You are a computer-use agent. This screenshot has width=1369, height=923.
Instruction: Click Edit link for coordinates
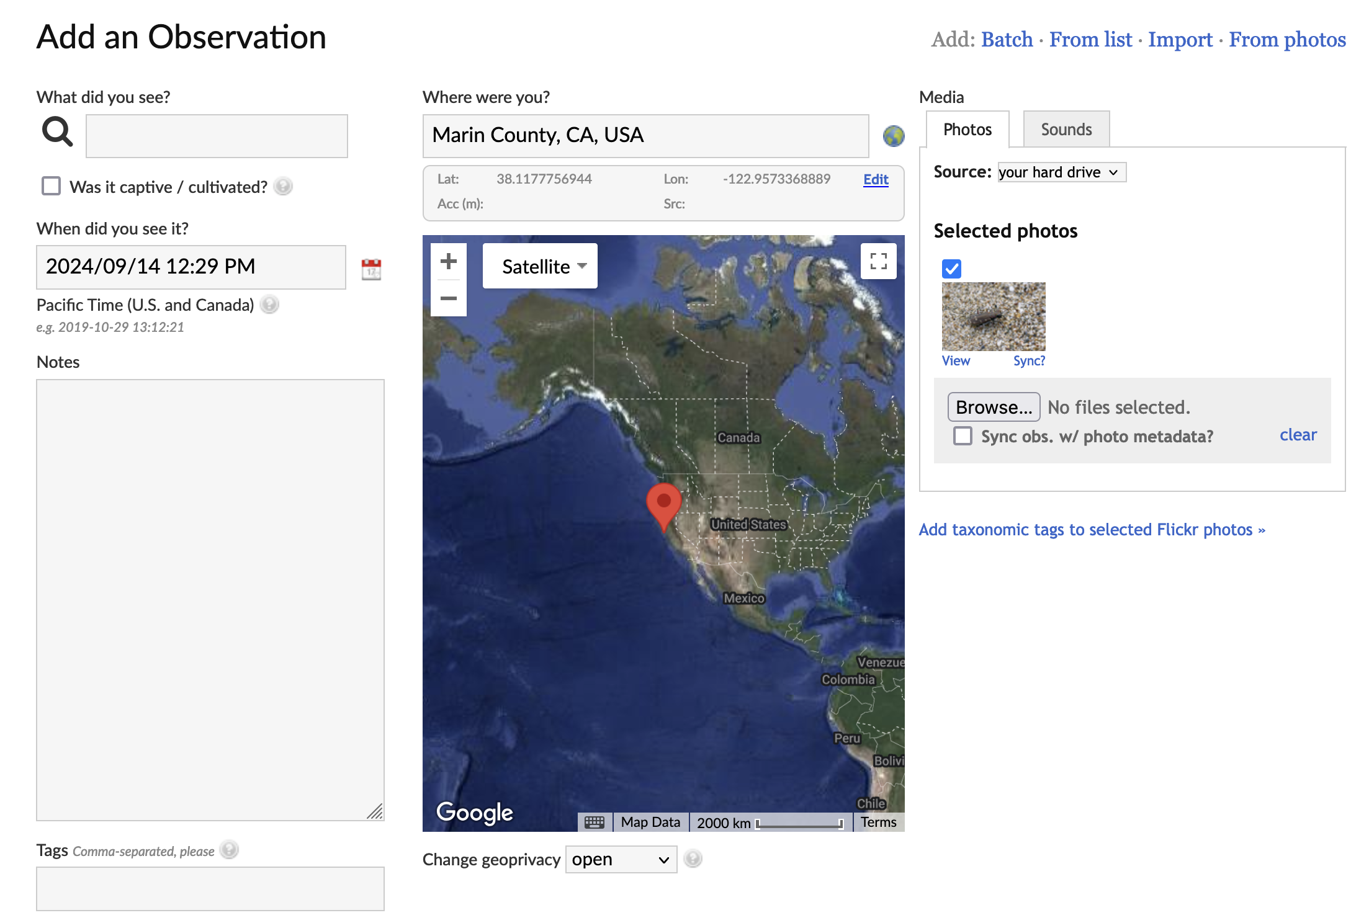pos(875,179)
